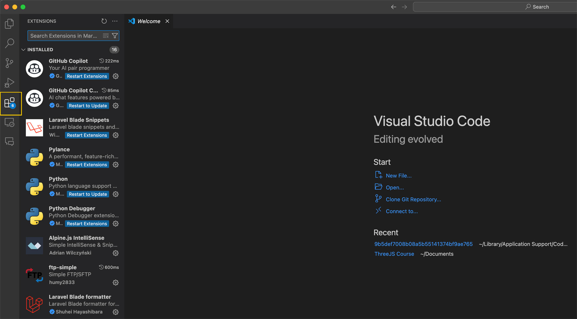Click Restart Extensions for Python Debugger
This screenshot has width=577, height=319.
[x=87, y=224]
